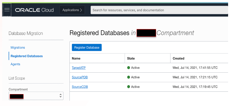
Task: Click the Created column header
Action: 178,58
